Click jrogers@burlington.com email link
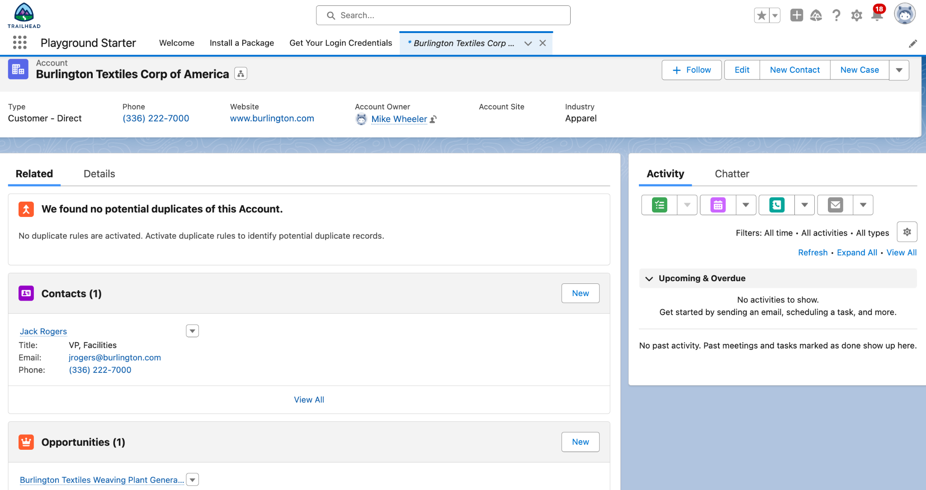 (x=115, y=357)
